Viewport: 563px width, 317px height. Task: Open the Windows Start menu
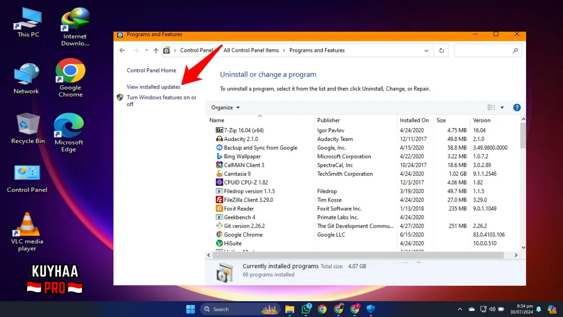pos(190,309)
